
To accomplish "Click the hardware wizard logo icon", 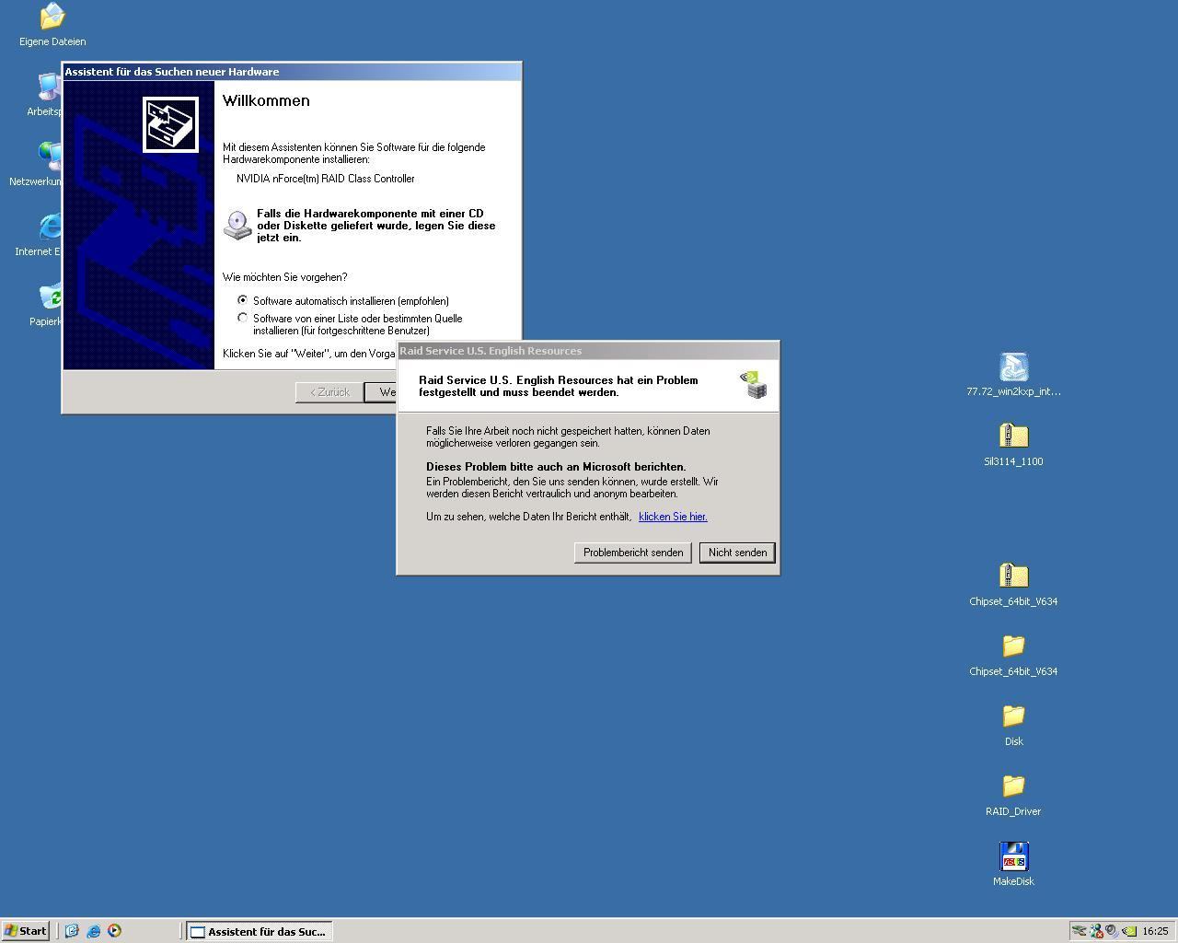I will point(170,124).
